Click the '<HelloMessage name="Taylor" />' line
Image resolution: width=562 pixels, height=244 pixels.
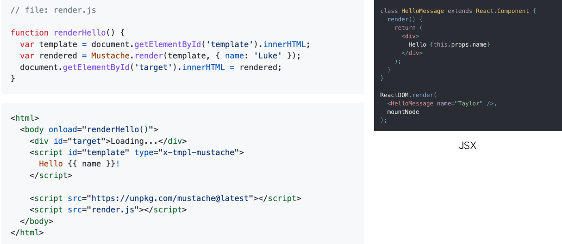coord(442,104)
